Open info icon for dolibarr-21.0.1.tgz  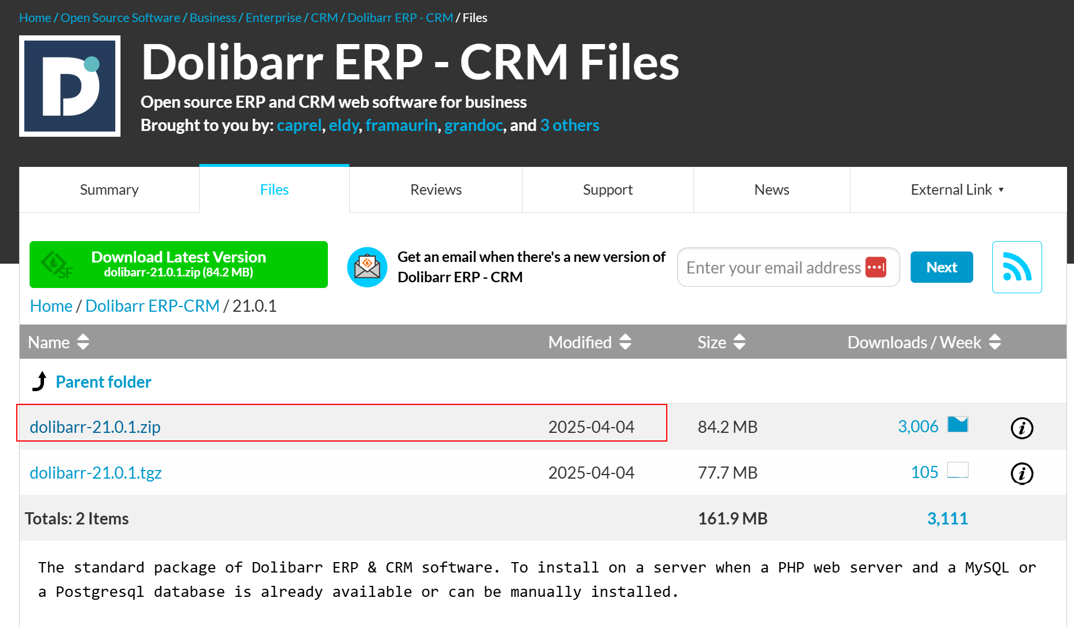coord(1022,473)
